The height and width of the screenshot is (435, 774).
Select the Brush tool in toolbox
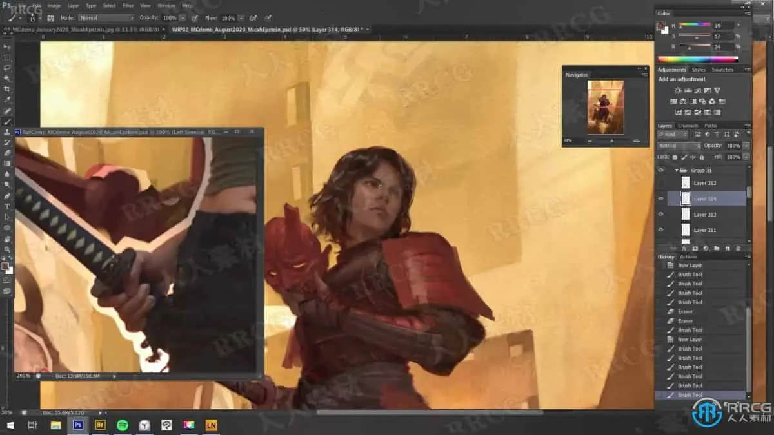[8, 121]
